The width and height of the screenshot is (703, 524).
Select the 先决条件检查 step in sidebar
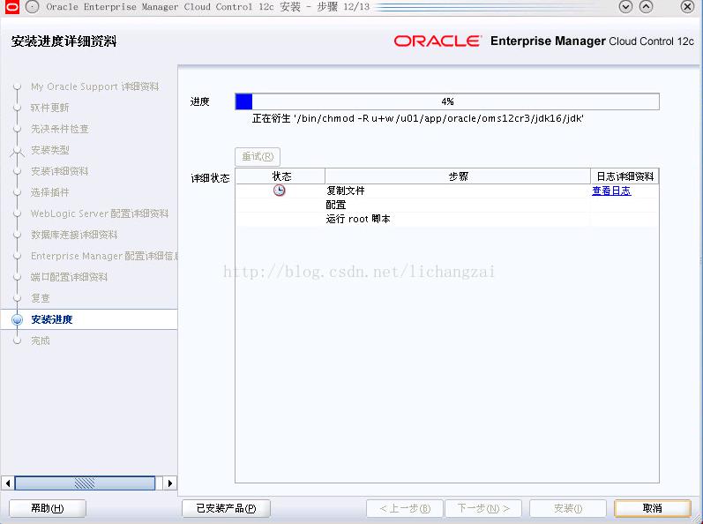point(60,129)
